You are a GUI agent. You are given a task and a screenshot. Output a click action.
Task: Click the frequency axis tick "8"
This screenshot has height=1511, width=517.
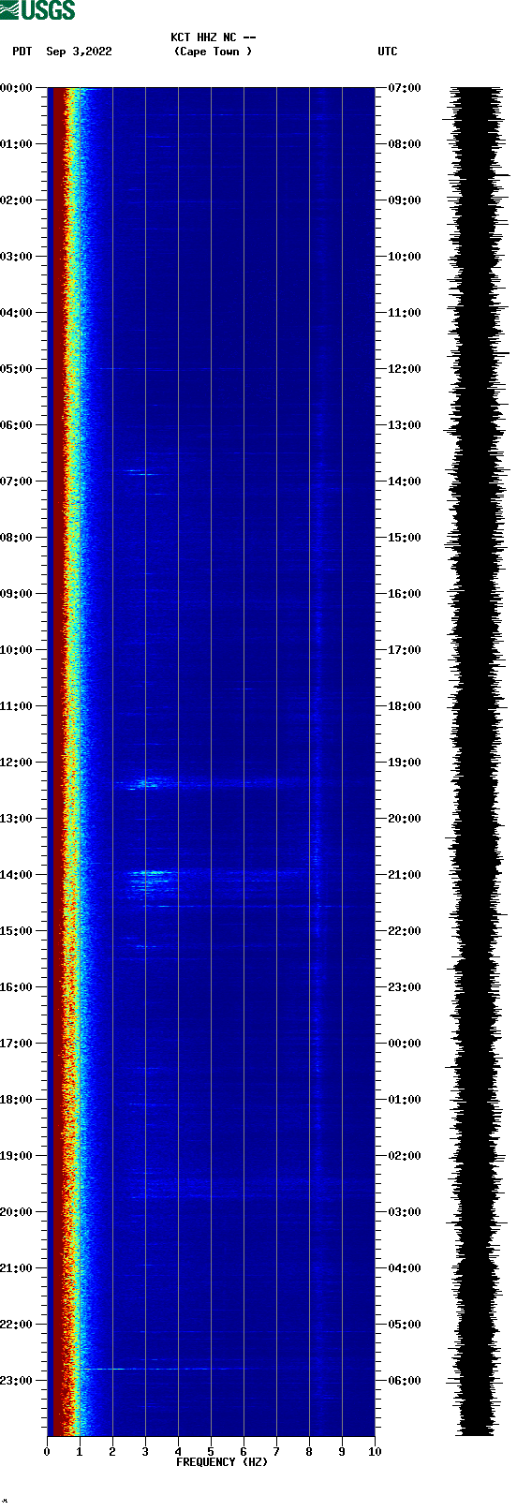click(309, 1452)
